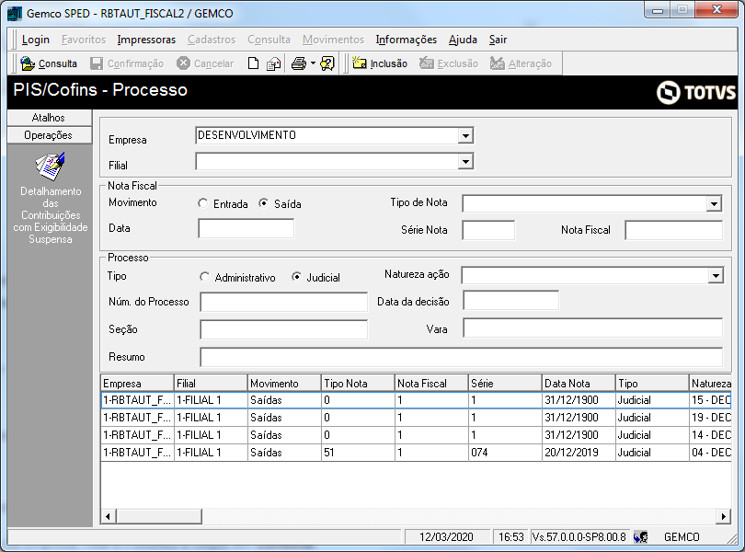Open the Login menu
The image size is (745, 552).
click(x=36, y=40)
